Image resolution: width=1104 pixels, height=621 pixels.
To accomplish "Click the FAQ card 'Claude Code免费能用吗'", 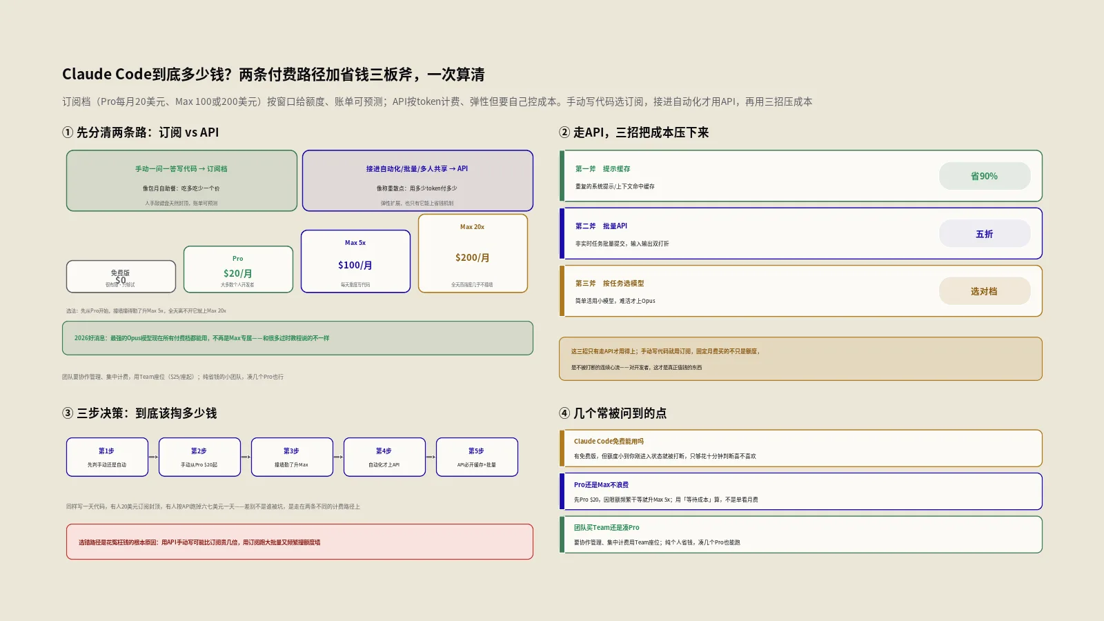I will pos(800,448).
